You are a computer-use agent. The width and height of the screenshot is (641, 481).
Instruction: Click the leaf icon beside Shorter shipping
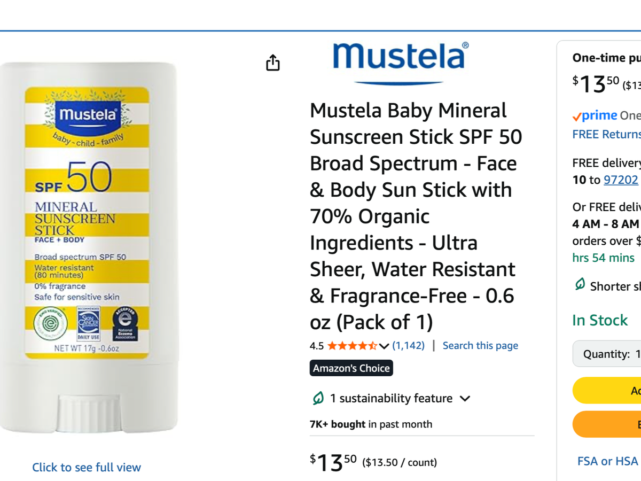[580, 285]
